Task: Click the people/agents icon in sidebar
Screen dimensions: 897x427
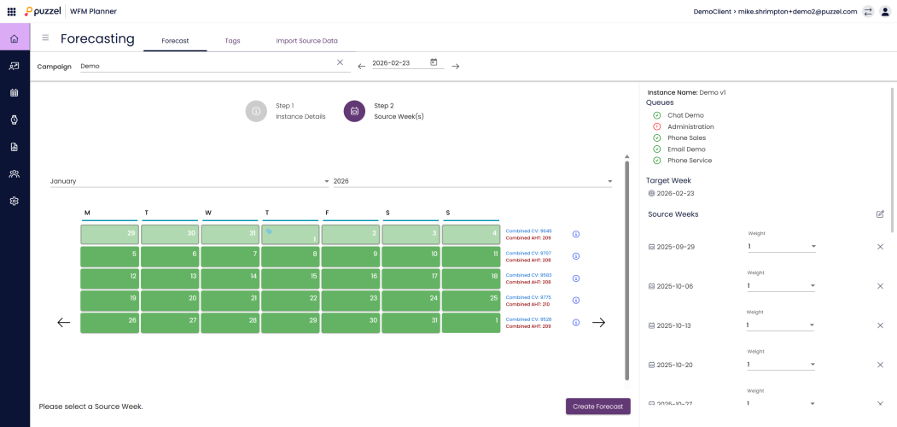Action: click(x=15, y=173)
